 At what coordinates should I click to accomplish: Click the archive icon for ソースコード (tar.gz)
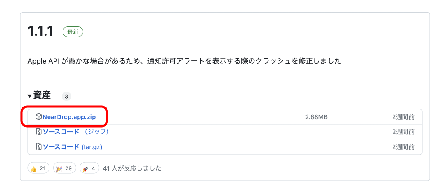[39, 146]
